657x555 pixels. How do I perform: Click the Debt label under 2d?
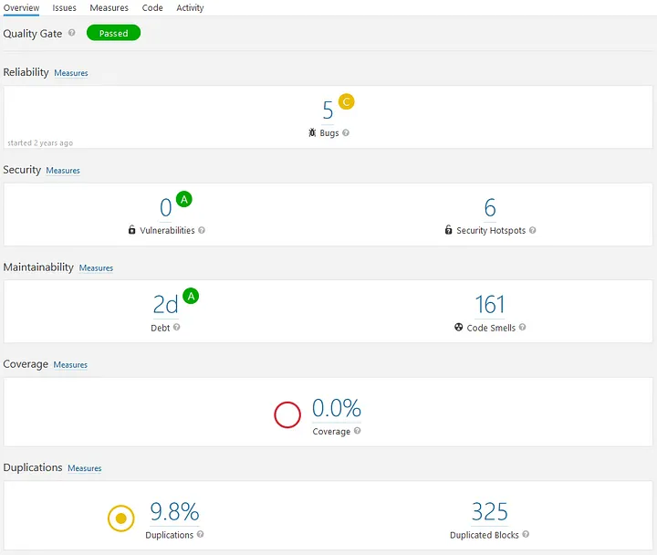[x=161, y=329]
